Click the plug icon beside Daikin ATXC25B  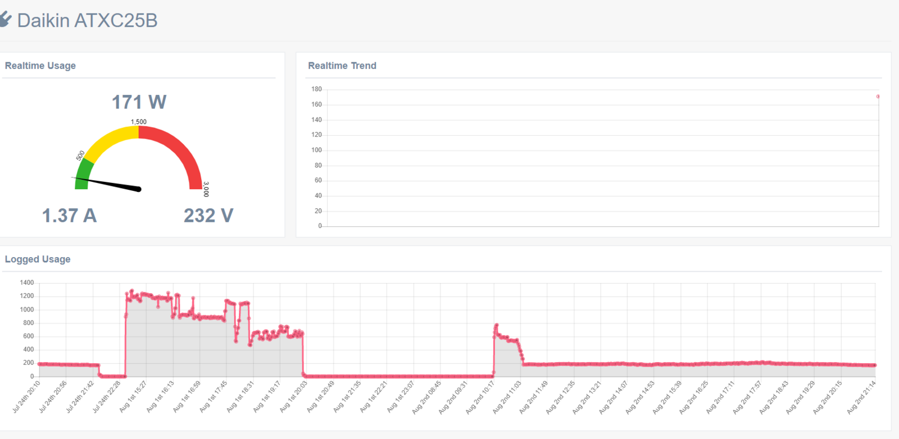point(5,20)
